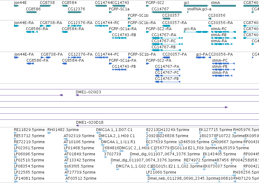Select protein CG14767-PA
The width and height of the screenshot is (259, 183).
click(x=167, y=67)
